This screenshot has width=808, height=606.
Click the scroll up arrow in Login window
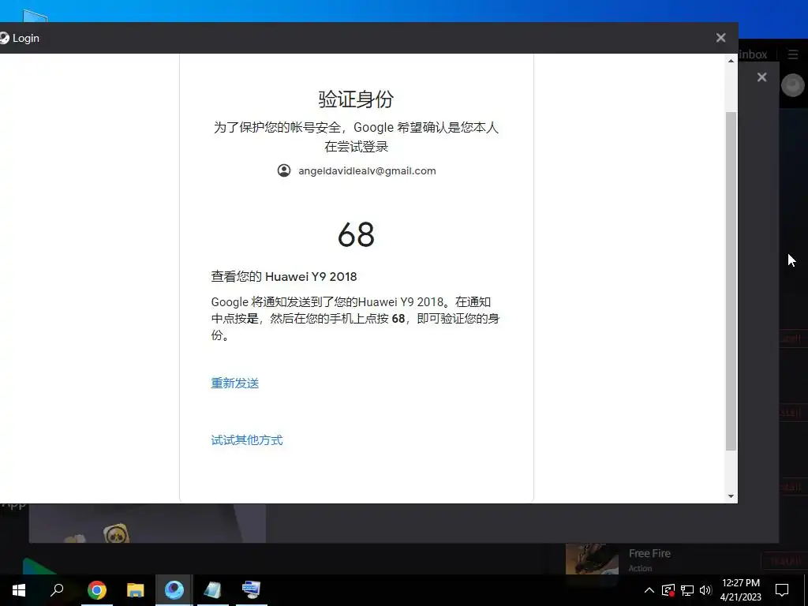(x=731, y=61)
